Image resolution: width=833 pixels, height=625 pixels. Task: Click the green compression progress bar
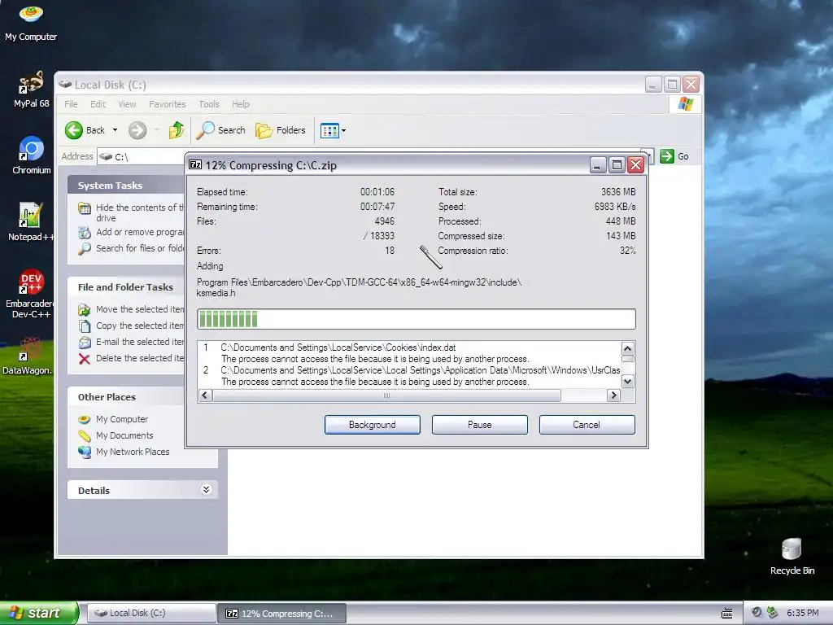[416, 319]
